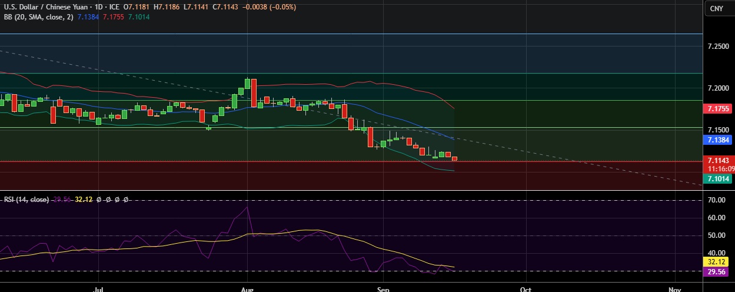Screen dimensions: 735x292
Task: Click the blue 7.1384 tag on price axis
Action: 718,140
